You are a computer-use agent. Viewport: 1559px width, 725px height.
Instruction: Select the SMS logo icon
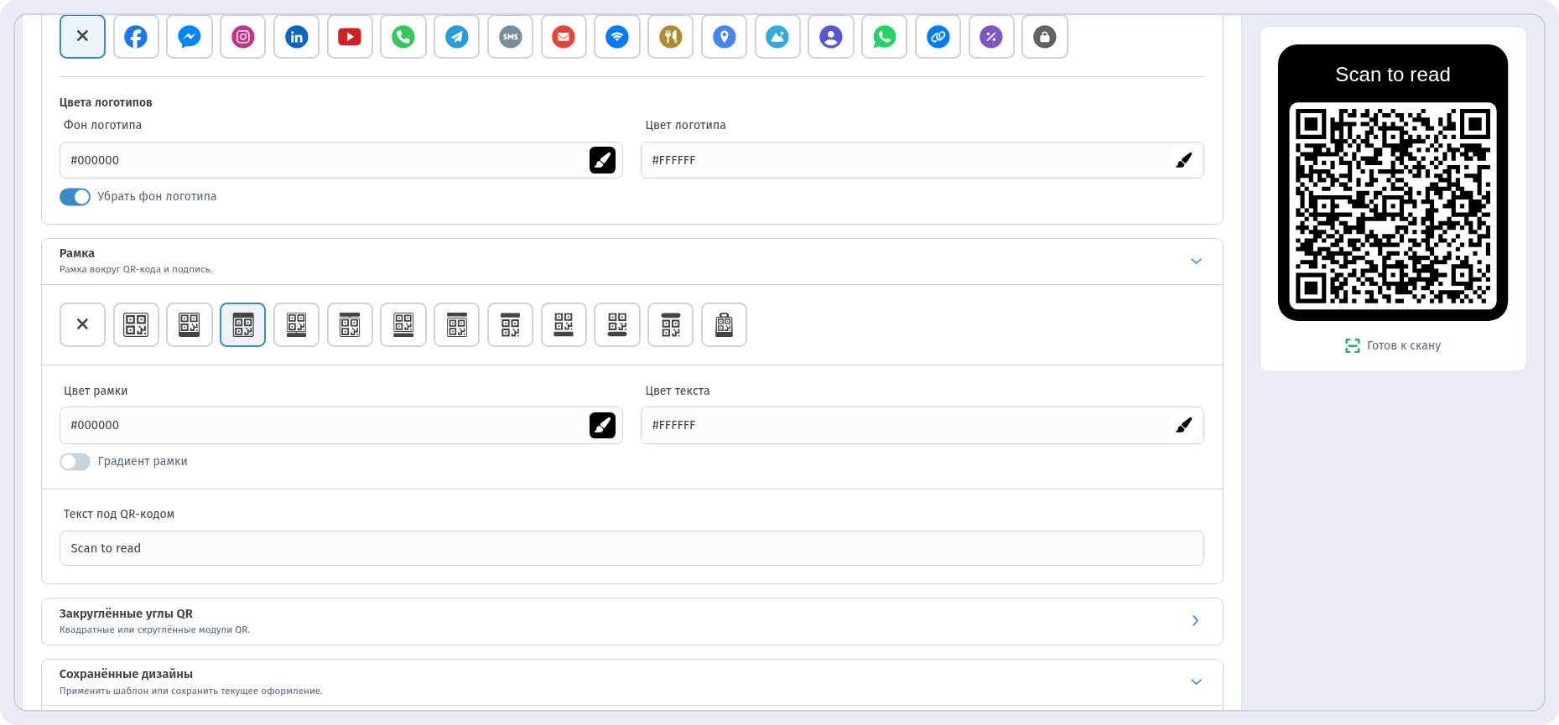(511, 37)
